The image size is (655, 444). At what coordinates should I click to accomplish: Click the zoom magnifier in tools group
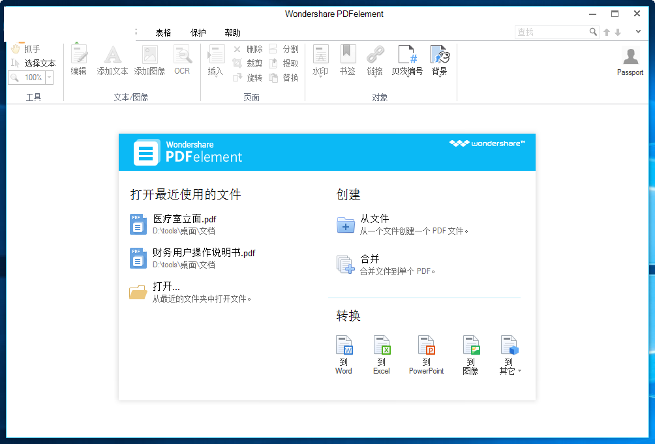pos(15,78)
